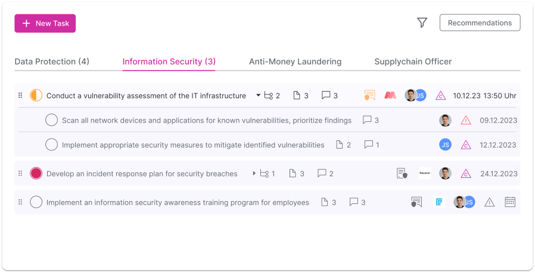This screenshot has width=535, height=273.
Task: Expand subtasks of the incident response plan task
Action: point(254,174)
